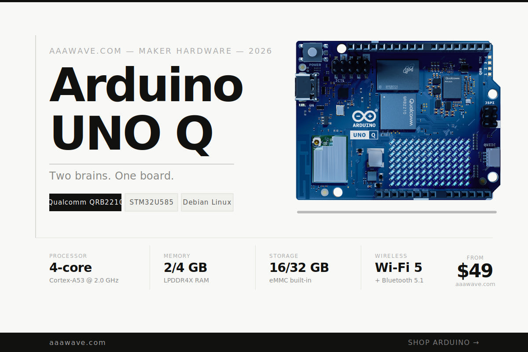Click the '16/32 GB' storage value
The width and height of the screenshot is (528, 352).
[x=299, y=268]
